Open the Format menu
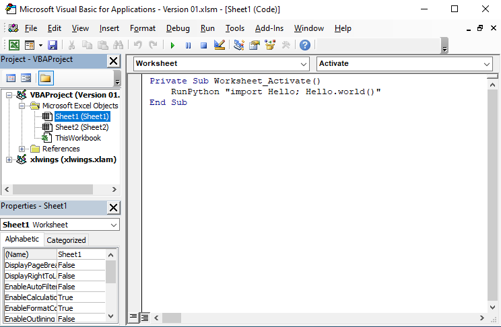Image resolution: width=501 pixels, height=327 pixels. click(143, 28)
